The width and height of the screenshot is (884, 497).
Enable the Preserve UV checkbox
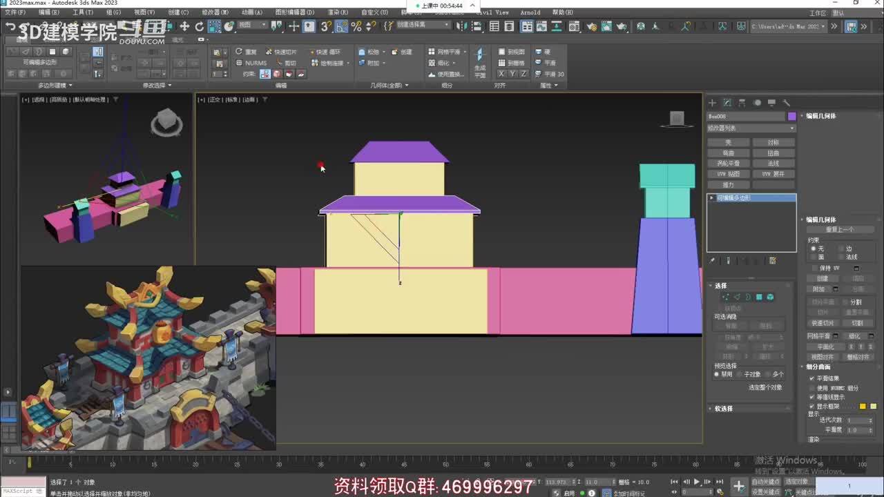tap(814, 268)
